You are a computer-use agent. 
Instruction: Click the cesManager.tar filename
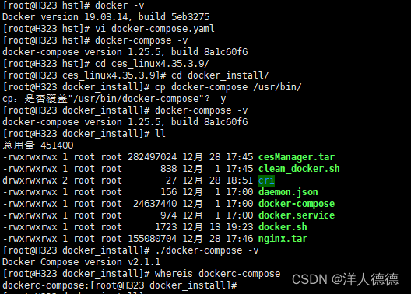pyautogui.click(x=297, y=157)
